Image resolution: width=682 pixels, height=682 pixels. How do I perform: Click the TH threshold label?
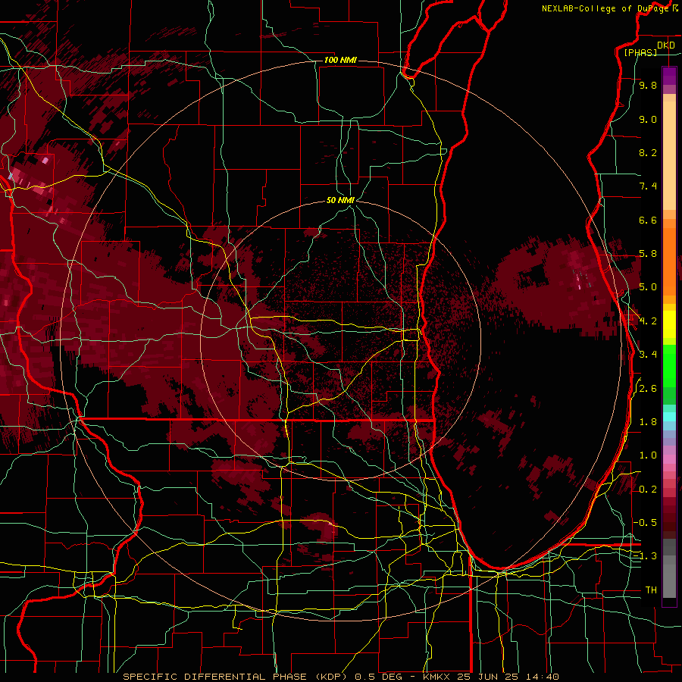click(651, 590)
